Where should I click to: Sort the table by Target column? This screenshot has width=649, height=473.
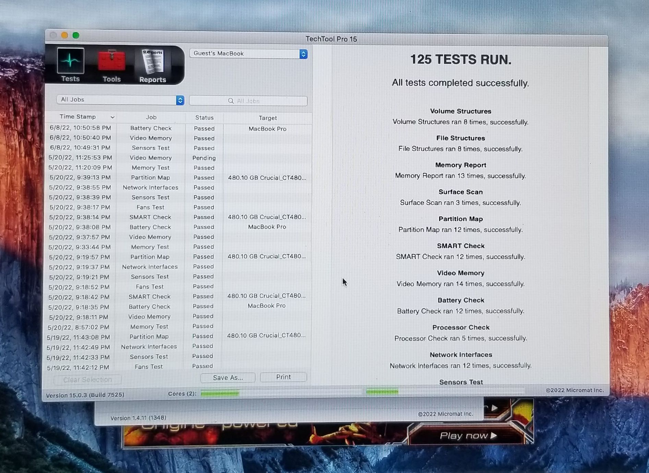[267, 118]
